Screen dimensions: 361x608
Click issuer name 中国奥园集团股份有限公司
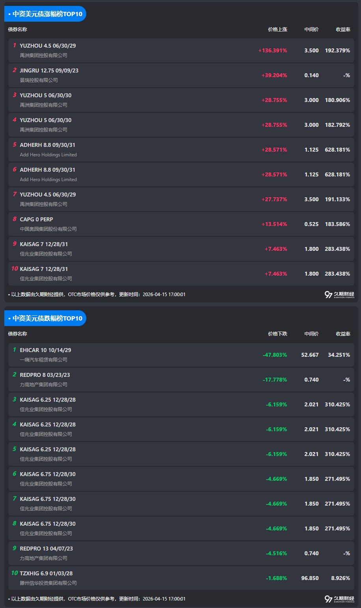[48, 229]
